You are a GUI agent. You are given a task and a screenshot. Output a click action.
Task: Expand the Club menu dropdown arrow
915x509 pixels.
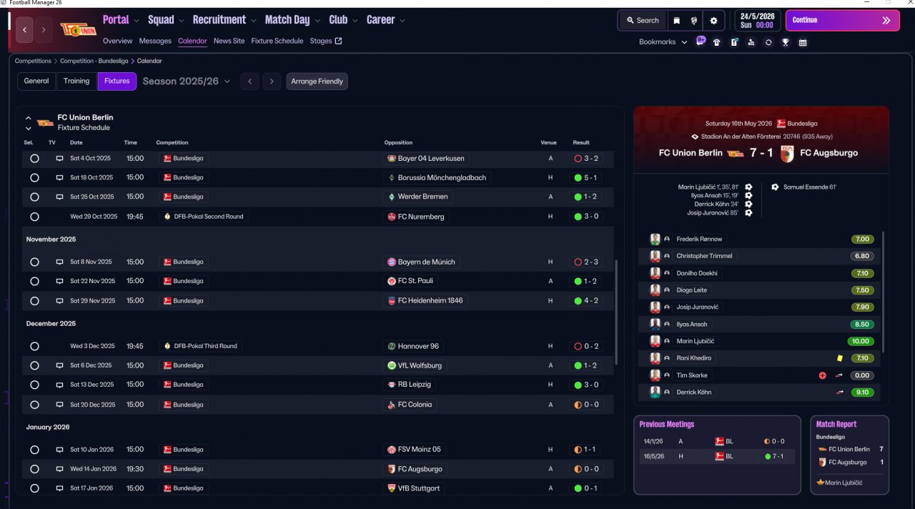355,21
